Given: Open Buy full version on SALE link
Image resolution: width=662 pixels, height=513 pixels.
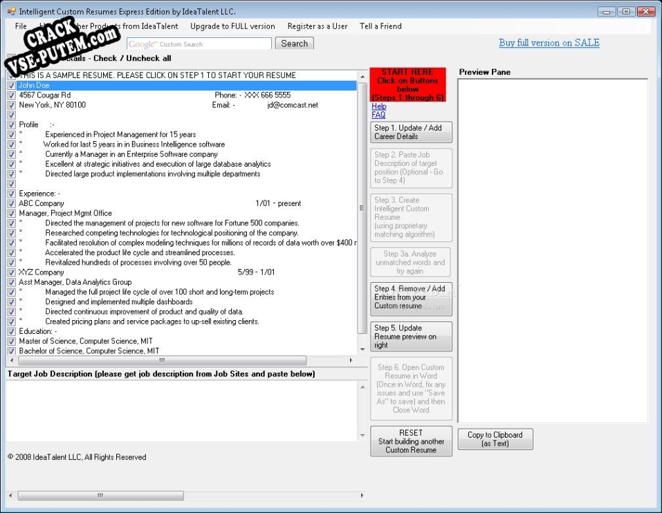Looking at the screenshot, I should pos(549,43).
